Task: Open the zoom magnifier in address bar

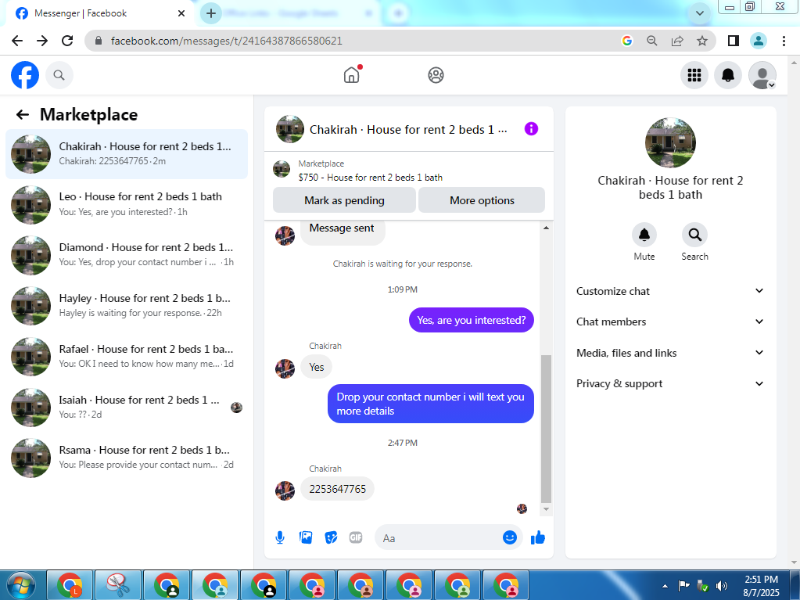Action: point(652,41)
